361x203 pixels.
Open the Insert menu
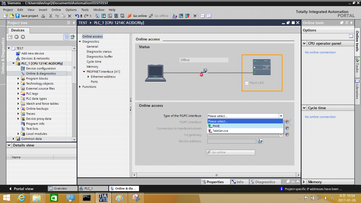point(43,10)
